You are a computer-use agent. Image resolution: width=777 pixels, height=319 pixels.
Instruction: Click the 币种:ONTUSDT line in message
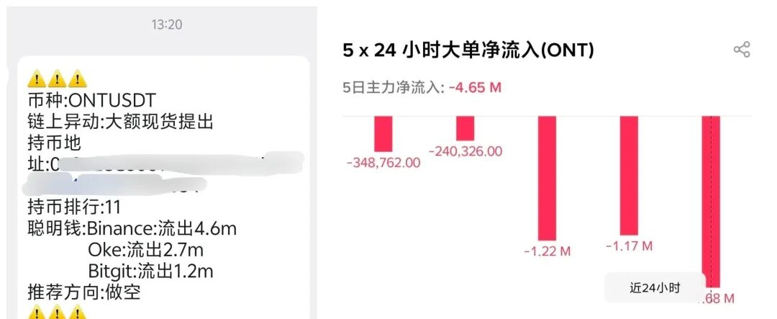tap(92, 101)
